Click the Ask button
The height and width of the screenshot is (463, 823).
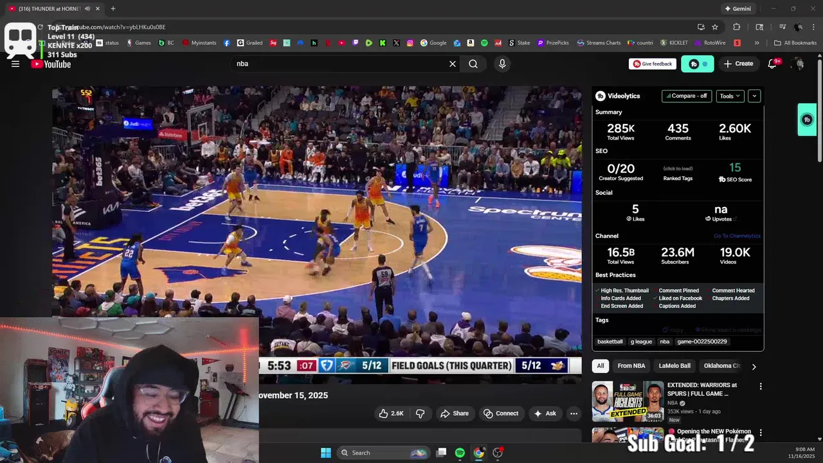point(545,413)
